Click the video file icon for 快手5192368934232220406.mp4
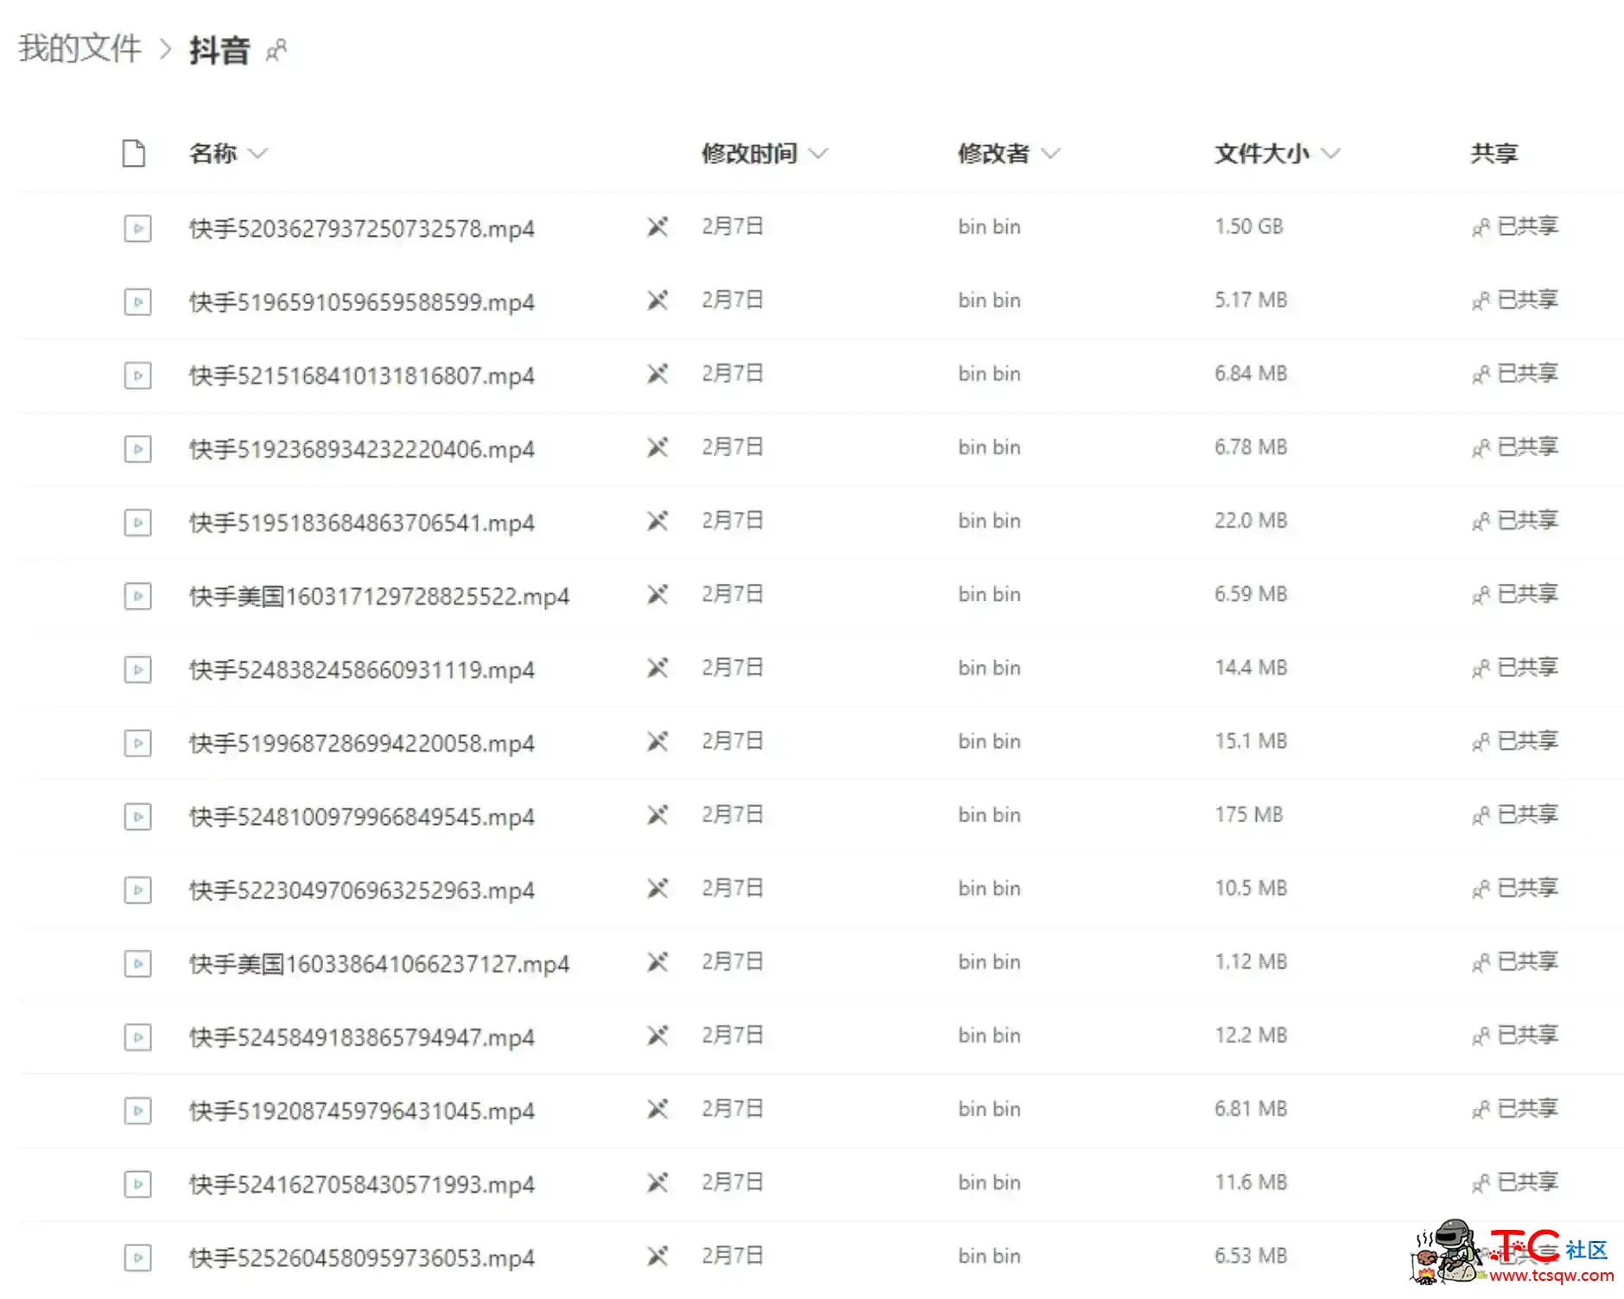Screen dimensions: 1624x1299 pos(137,448)
